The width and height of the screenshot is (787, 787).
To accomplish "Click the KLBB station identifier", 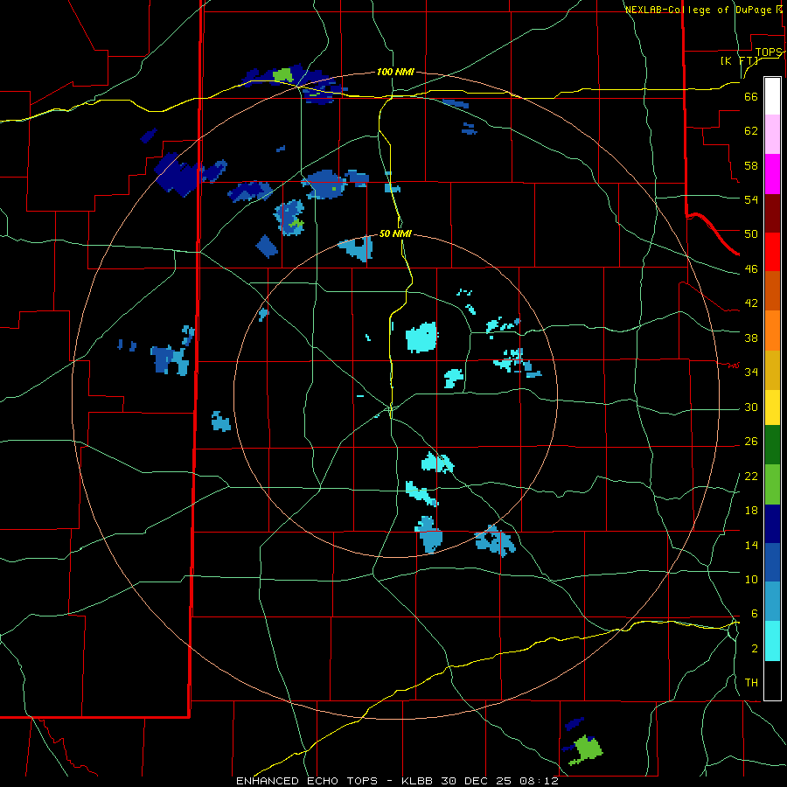I will [x=419, y=781].
